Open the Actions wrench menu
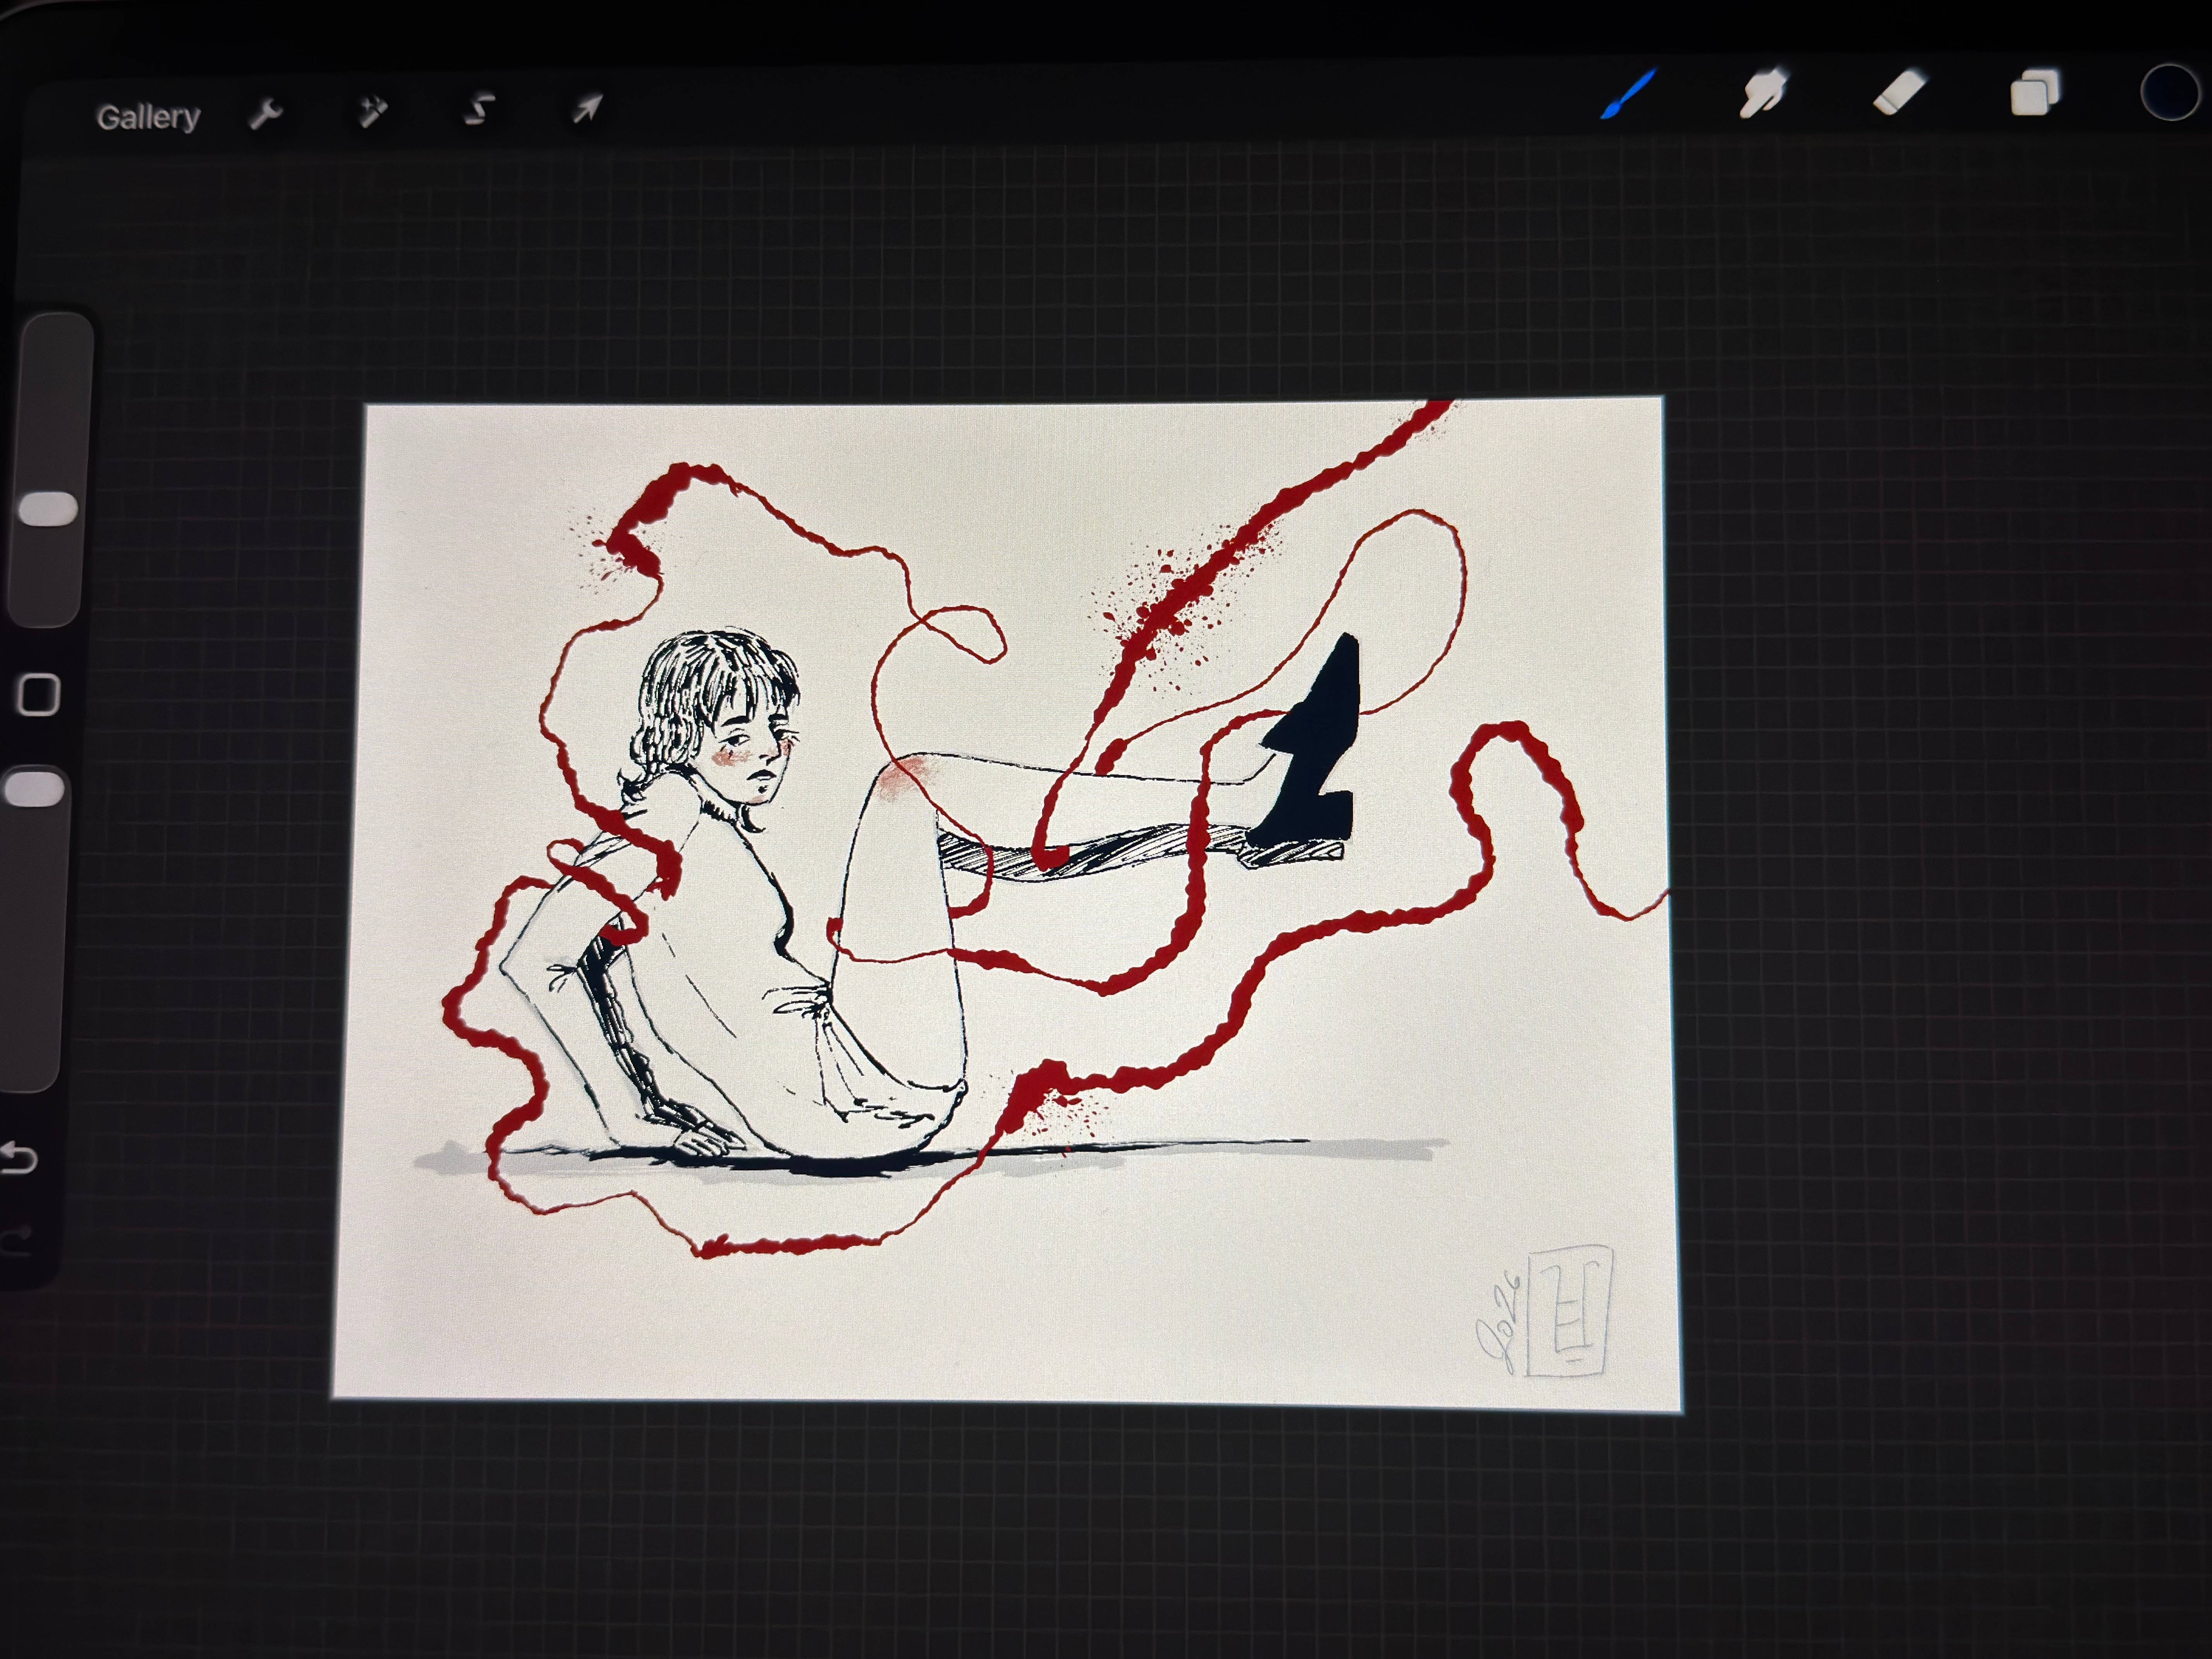 pos(266,114)
